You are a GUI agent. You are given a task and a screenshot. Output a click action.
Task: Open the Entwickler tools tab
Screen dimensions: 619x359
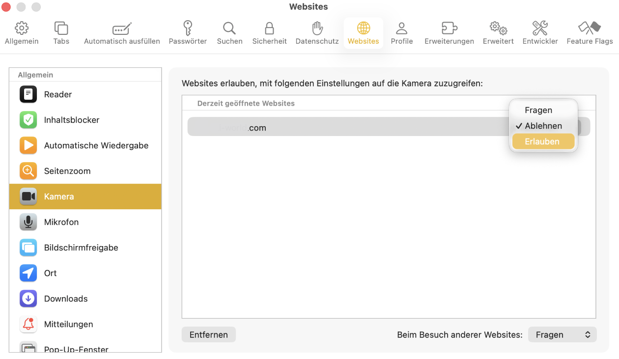(x=540, y=33)
